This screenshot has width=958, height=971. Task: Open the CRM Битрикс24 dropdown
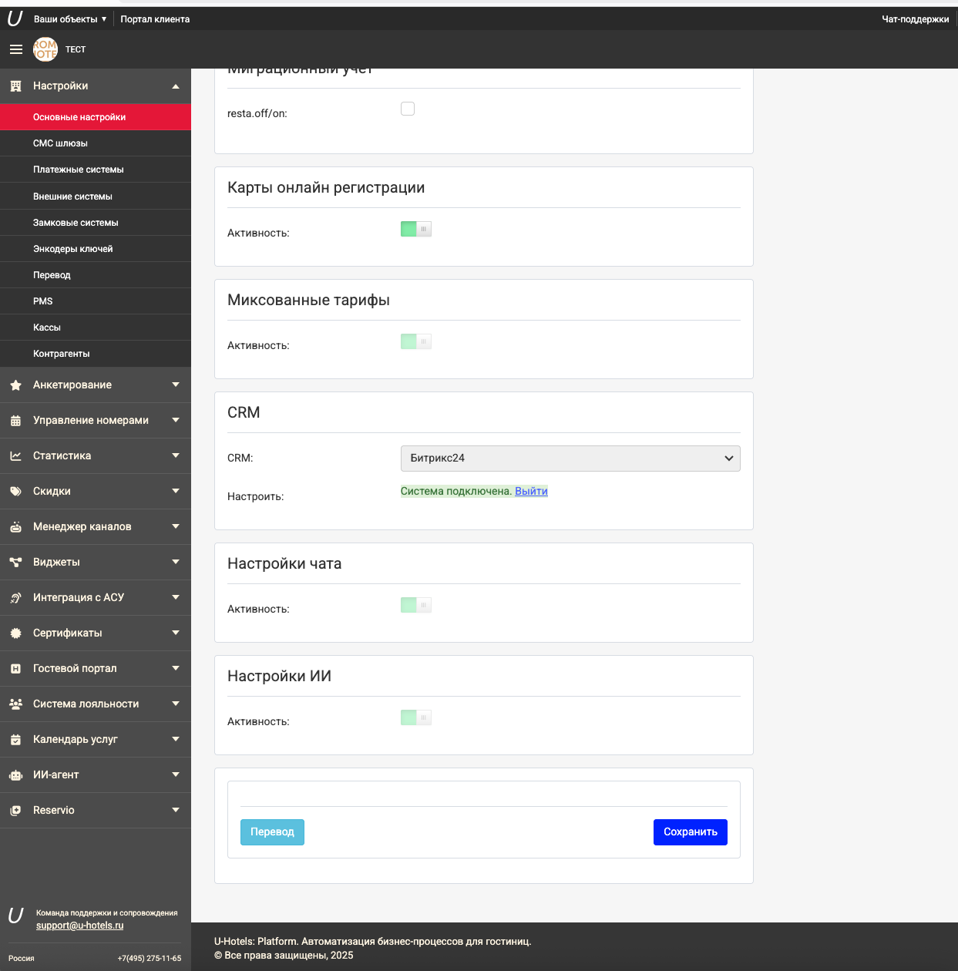570,459
